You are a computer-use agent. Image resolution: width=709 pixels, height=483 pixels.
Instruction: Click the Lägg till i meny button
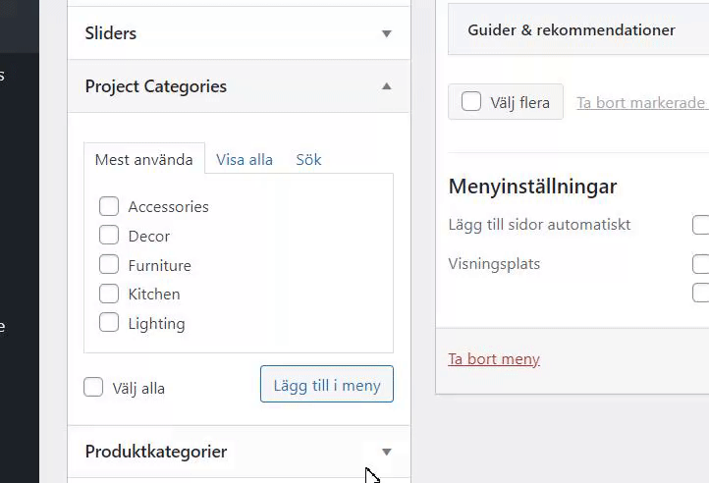327,385
